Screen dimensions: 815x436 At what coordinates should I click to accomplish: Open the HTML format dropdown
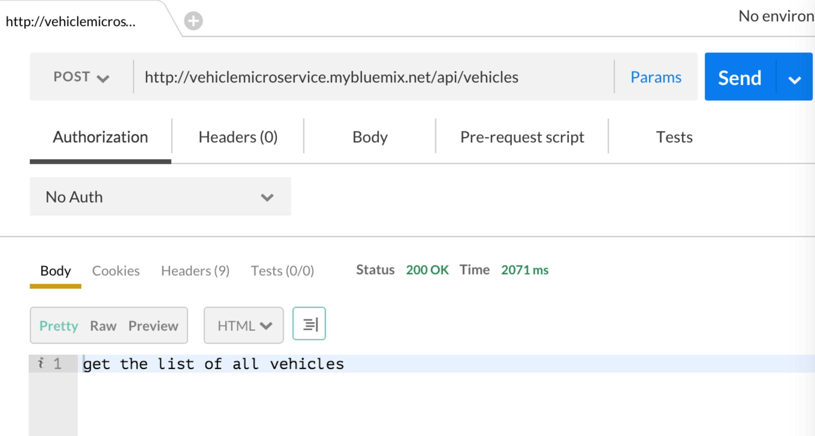244,326
